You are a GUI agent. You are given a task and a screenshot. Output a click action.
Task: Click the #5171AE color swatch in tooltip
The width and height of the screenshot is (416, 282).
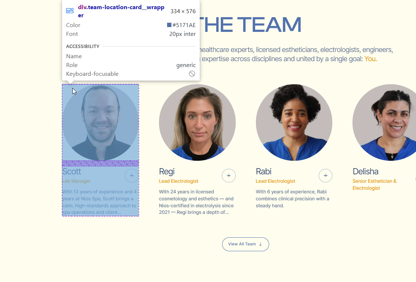pyautogui.click(x=169, y=25)
